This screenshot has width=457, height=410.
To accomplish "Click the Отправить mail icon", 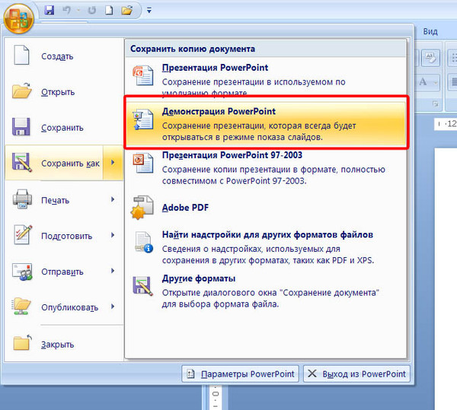I will click(22, 272).
